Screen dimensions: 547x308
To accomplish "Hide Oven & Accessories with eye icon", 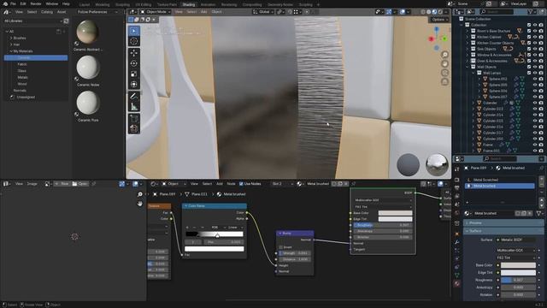I will click(535, 61).
